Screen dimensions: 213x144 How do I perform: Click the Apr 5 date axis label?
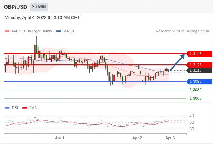click(x=170, y=138)
